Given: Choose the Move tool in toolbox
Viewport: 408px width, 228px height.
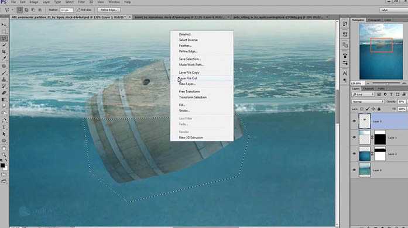Looking at the screenshot, I should tap(4, 25).
